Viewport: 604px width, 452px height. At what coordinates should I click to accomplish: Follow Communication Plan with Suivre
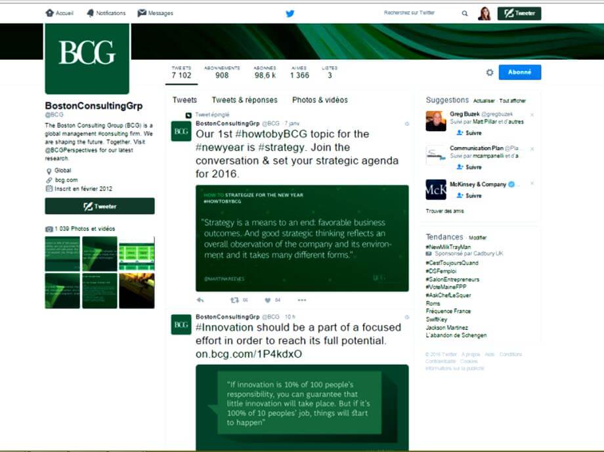(469, 167)
